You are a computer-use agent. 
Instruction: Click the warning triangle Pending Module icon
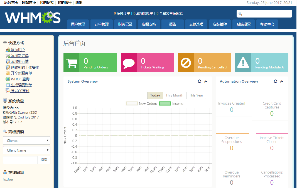point(243,63)
